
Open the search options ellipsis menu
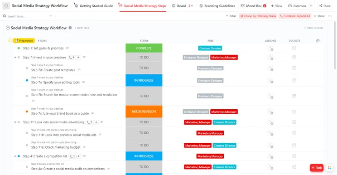click(50, 16)
